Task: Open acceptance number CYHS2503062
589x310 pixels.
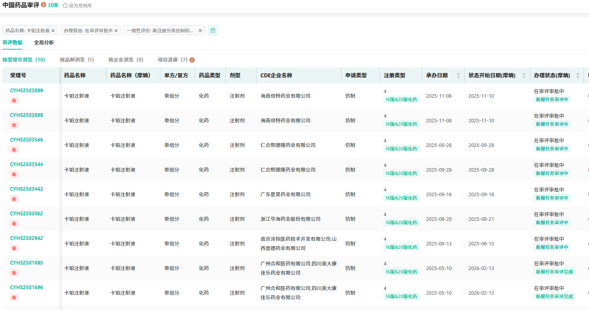Action: (27, 214)
